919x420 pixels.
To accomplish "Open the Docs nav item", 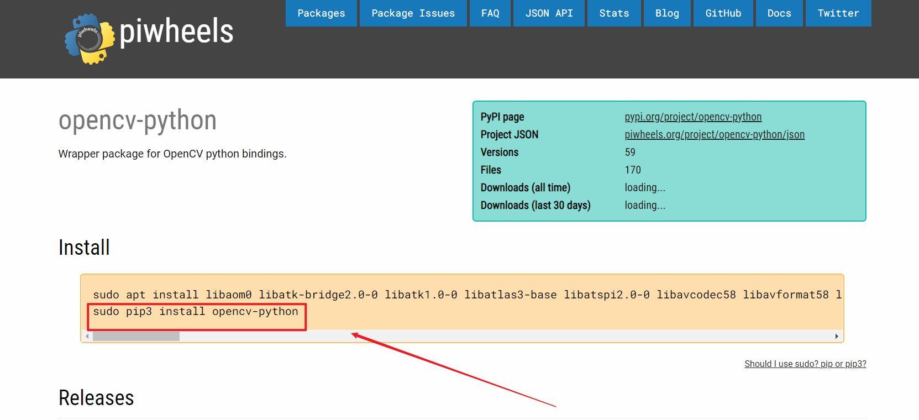I will [779, 13].
